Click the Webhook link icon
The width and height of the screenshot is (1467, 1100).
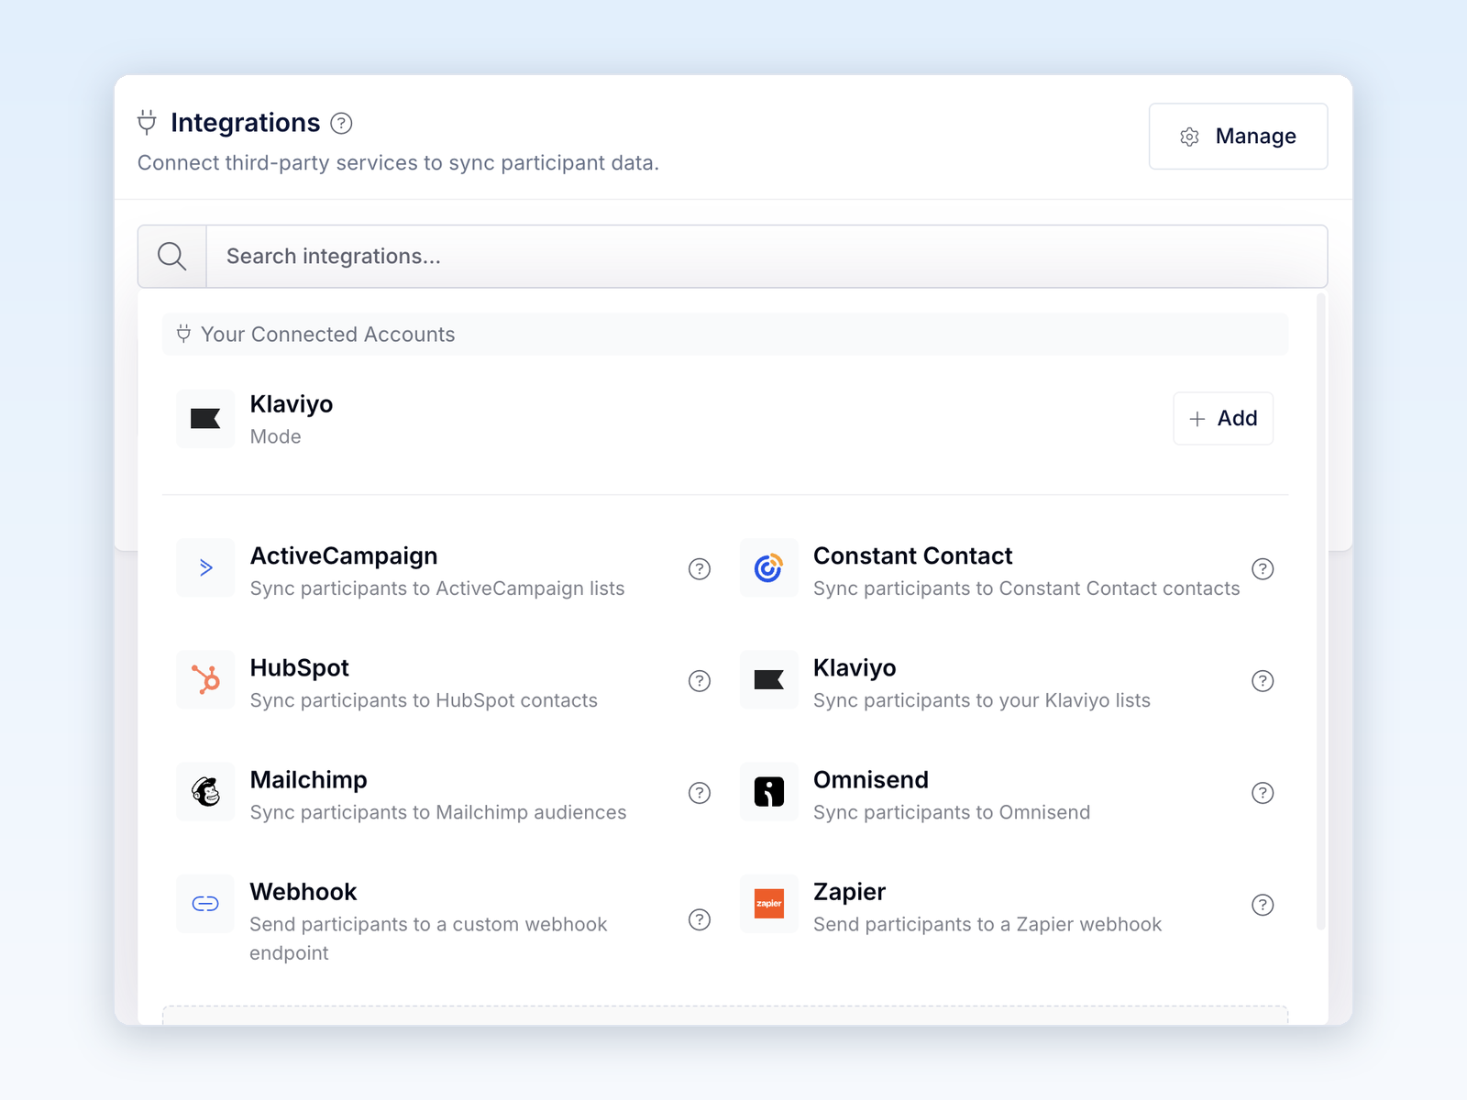click(x=205, y=903)
